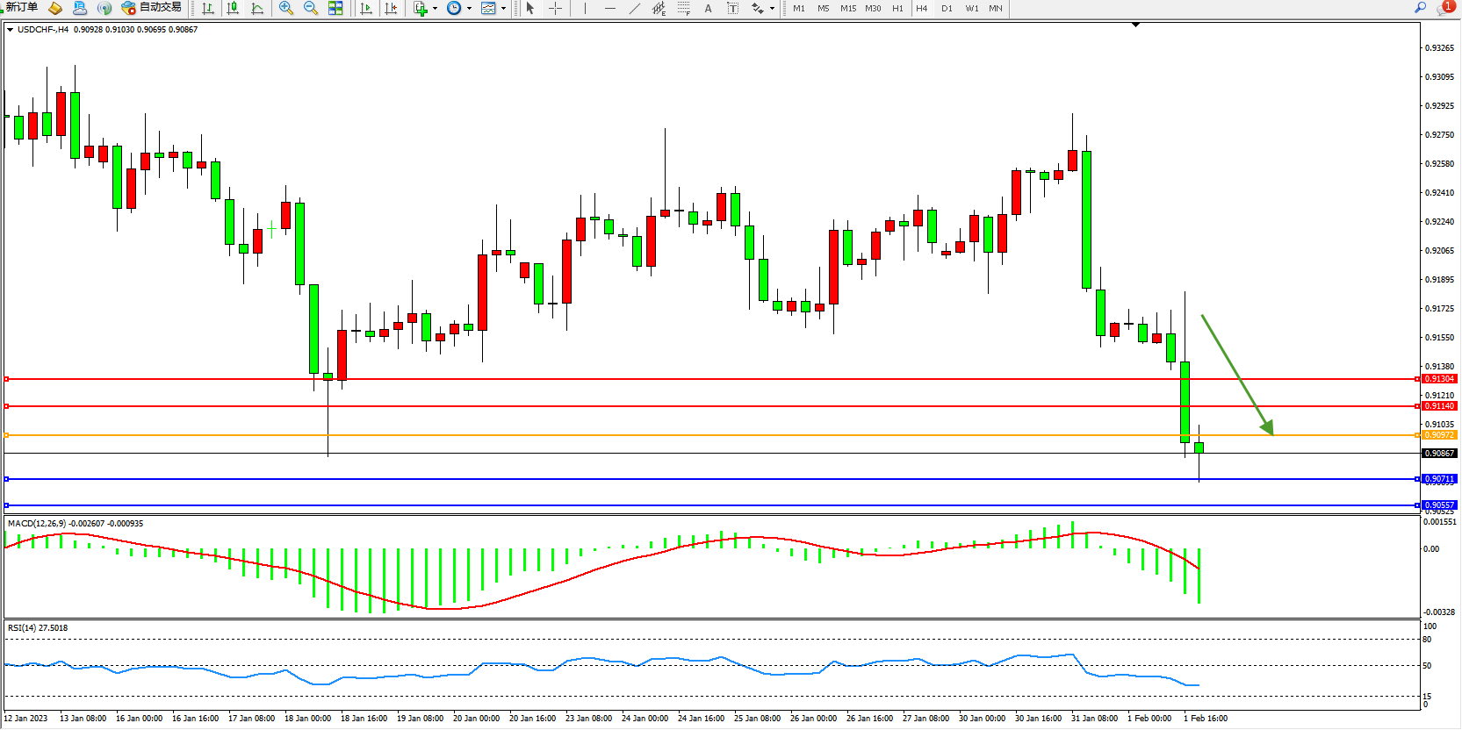This screenshot has height=730, width=1462.
Task: Select the horizontal line drawing tool
Action: tap(610, 8)
